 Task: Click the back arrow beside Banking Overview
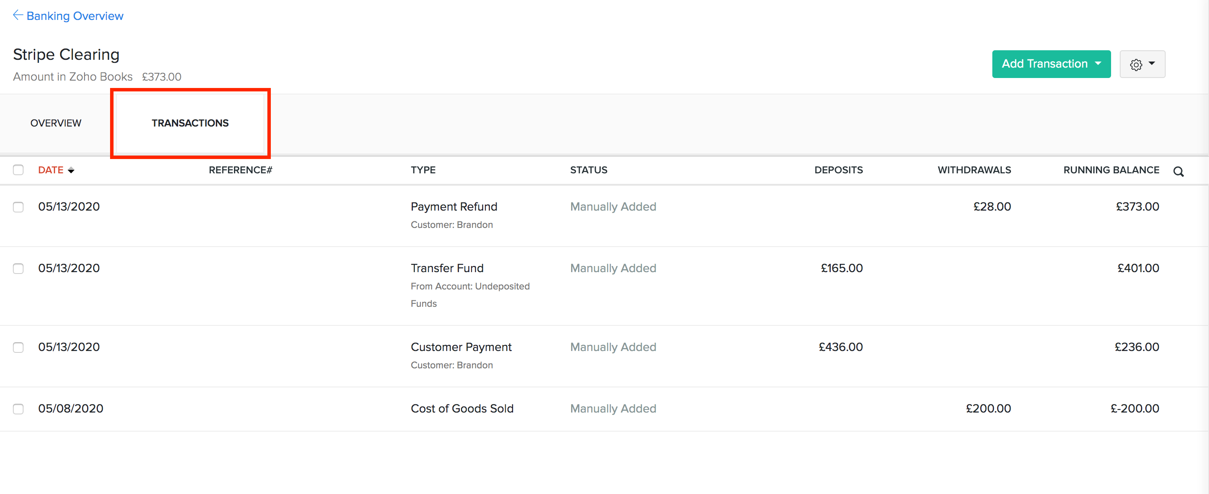pos(18,15)
